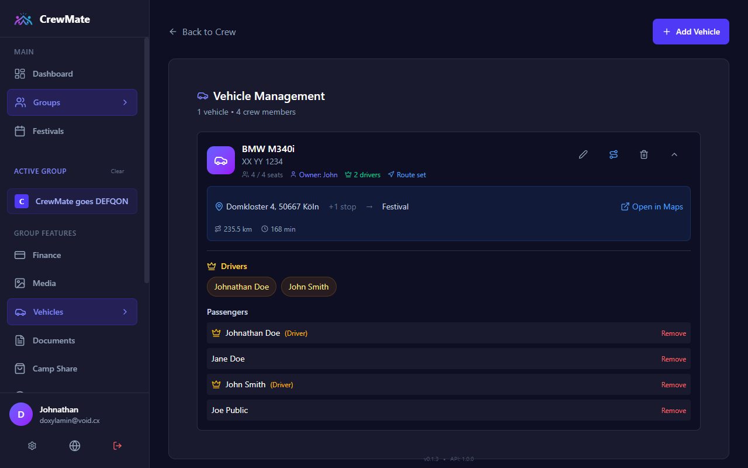Click the John Smith driver chip
The image size is (748, 468).
[x=309, y=287]
